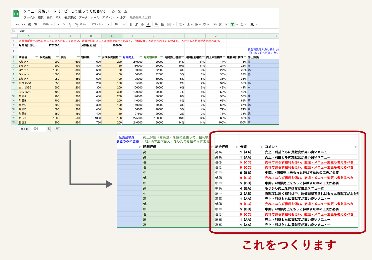Screen dimensions: 372x260
Task: Insert a comment
Action: tap(221, 25)
